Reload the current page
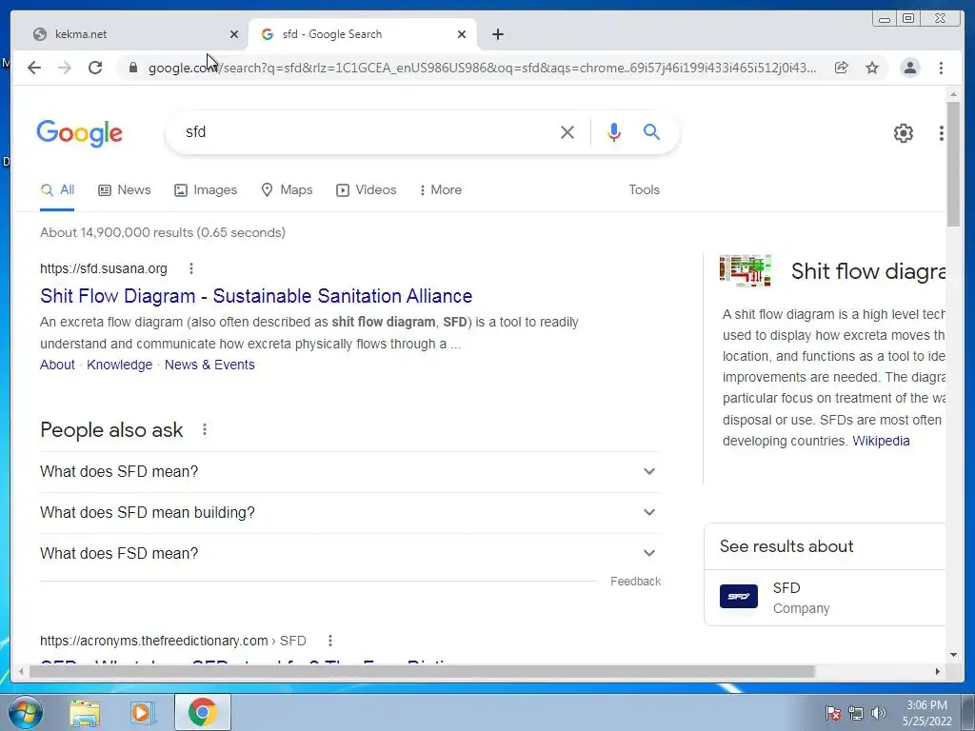This screenshot has width=975, height=731. (95, 68)
